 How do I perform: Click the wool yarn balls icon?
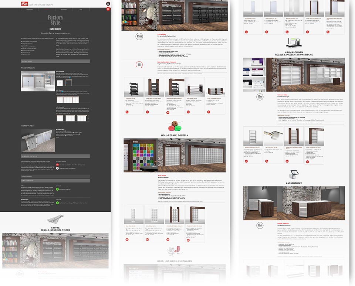[175, 126]
